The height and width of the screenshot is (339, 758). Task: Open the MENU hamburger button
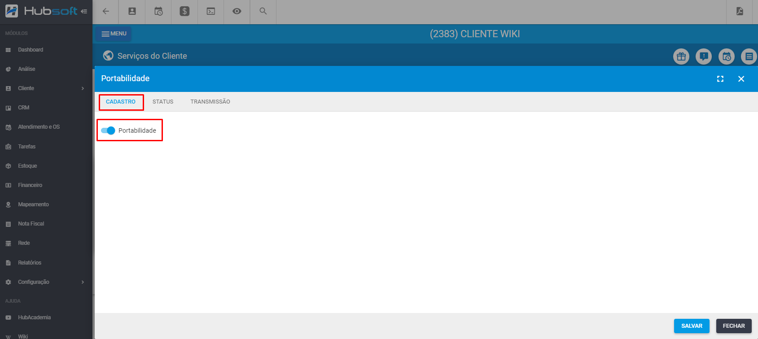114,34
